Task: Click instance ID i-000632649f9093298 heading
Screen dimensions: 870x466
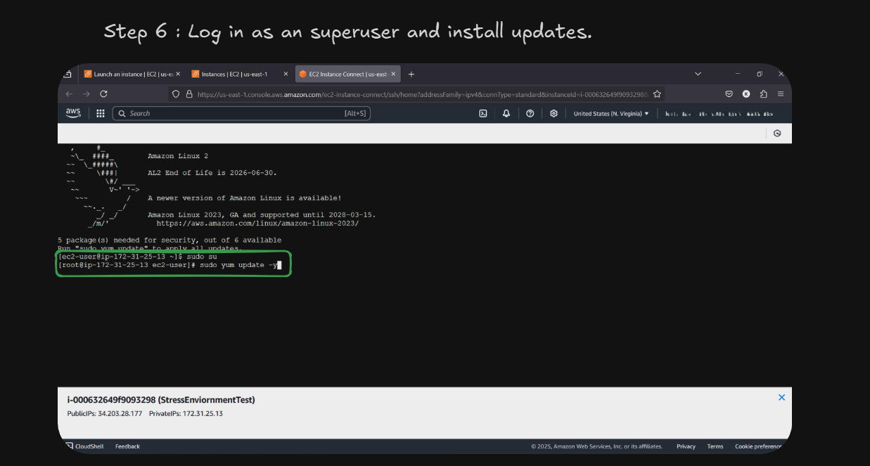Action: coord(161,400)
